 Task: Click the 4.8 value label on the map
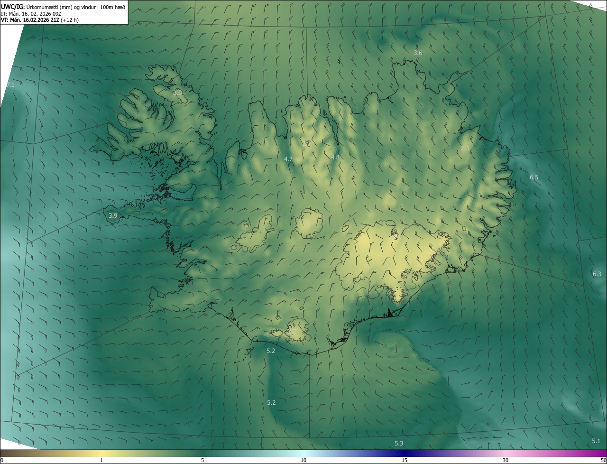(x=335, y=157)
